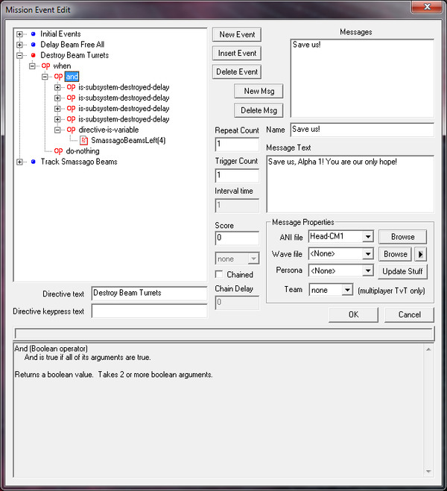Collapse the Destroy Beam Turrets node
The image size is (447, 491).
[19, 55]
